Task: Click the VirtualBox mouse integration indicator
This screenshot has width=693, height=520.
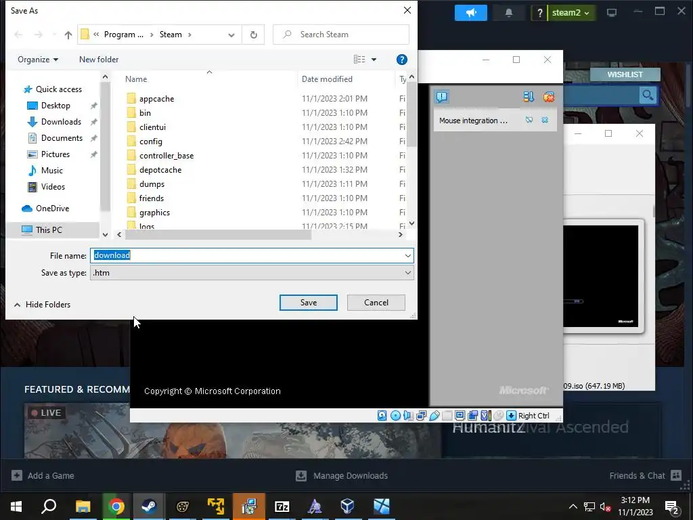Action: pyautogui.click(x=499, y=416)
